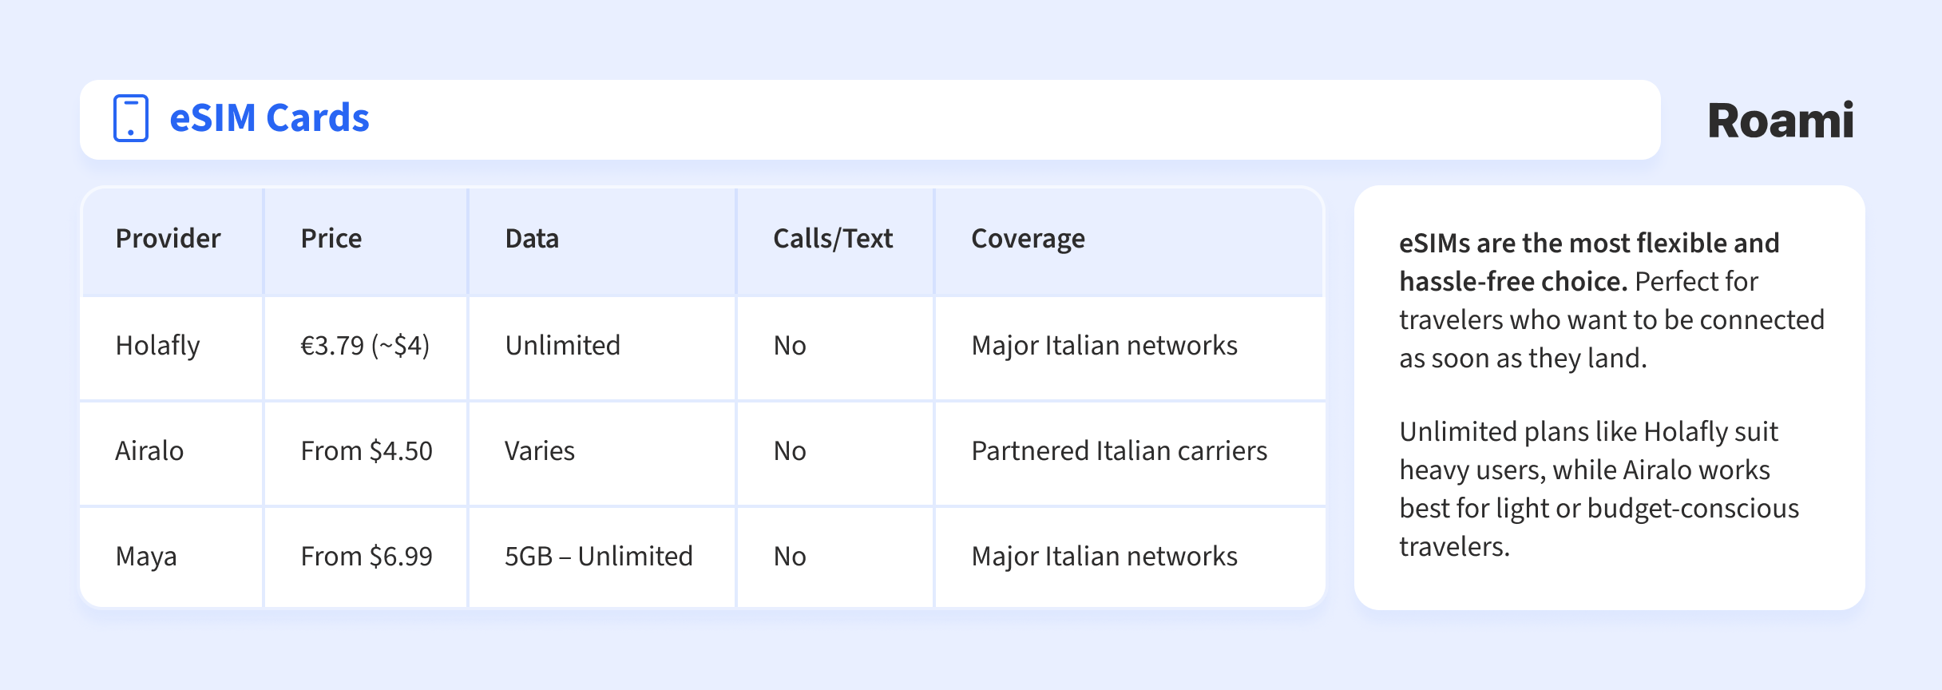Select the Price column header
The width and height of the screenshot is (1942, 690).
[x=331, y=239]
